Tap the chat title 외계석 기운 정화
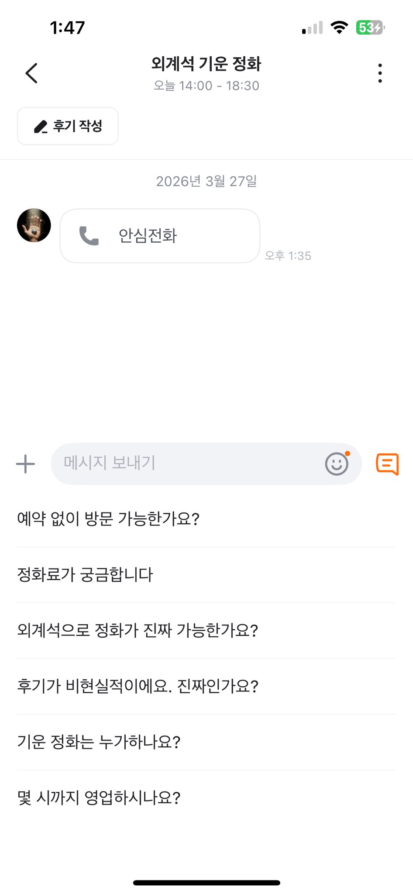 pos(206,64)
